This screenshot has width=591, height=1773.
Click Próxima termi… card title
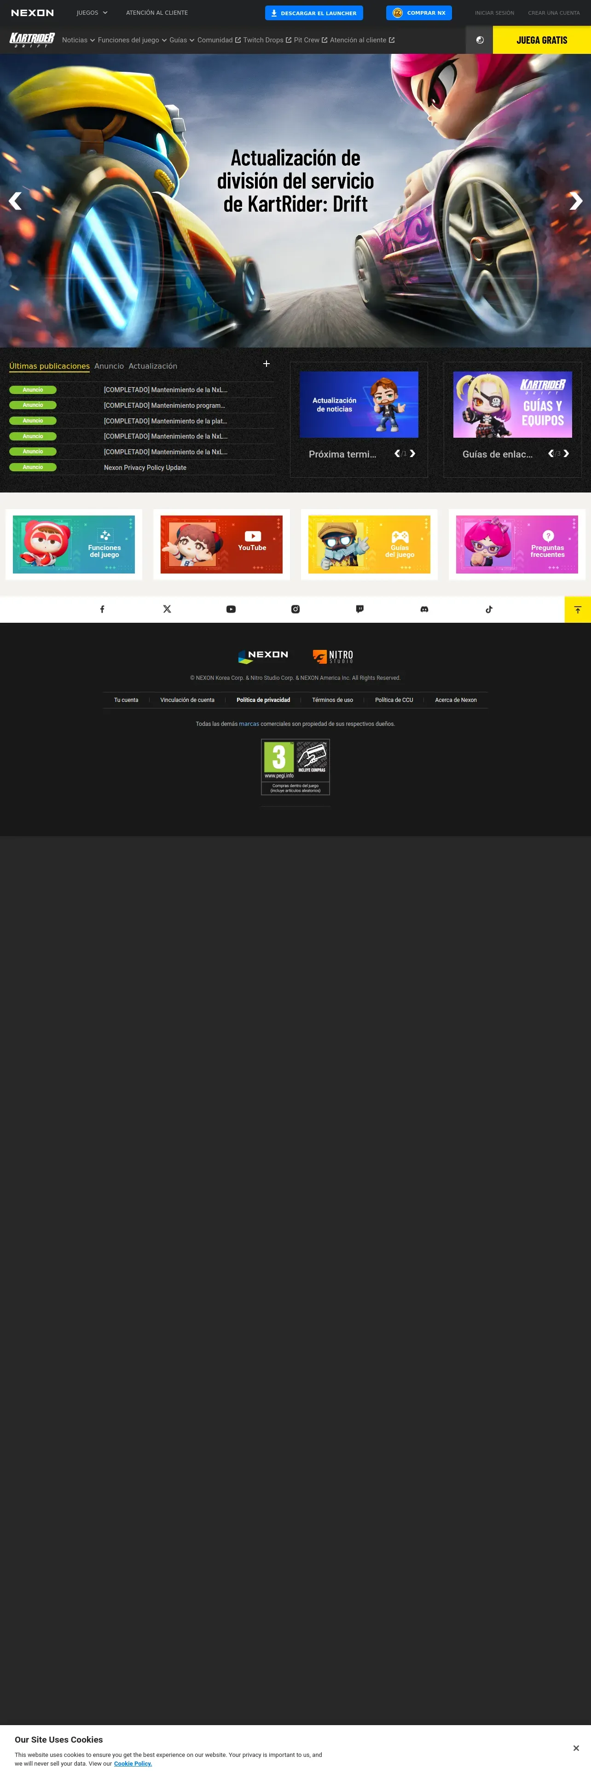tap(342, 454)
